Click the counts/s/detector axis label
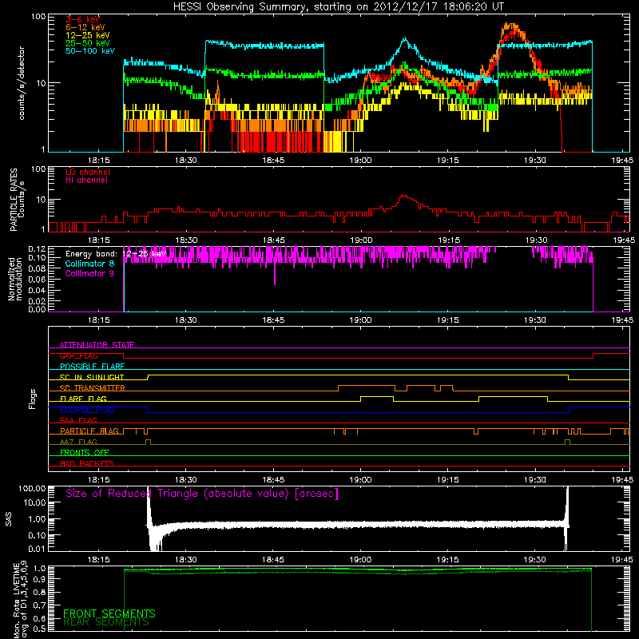 tap(22, 83)
